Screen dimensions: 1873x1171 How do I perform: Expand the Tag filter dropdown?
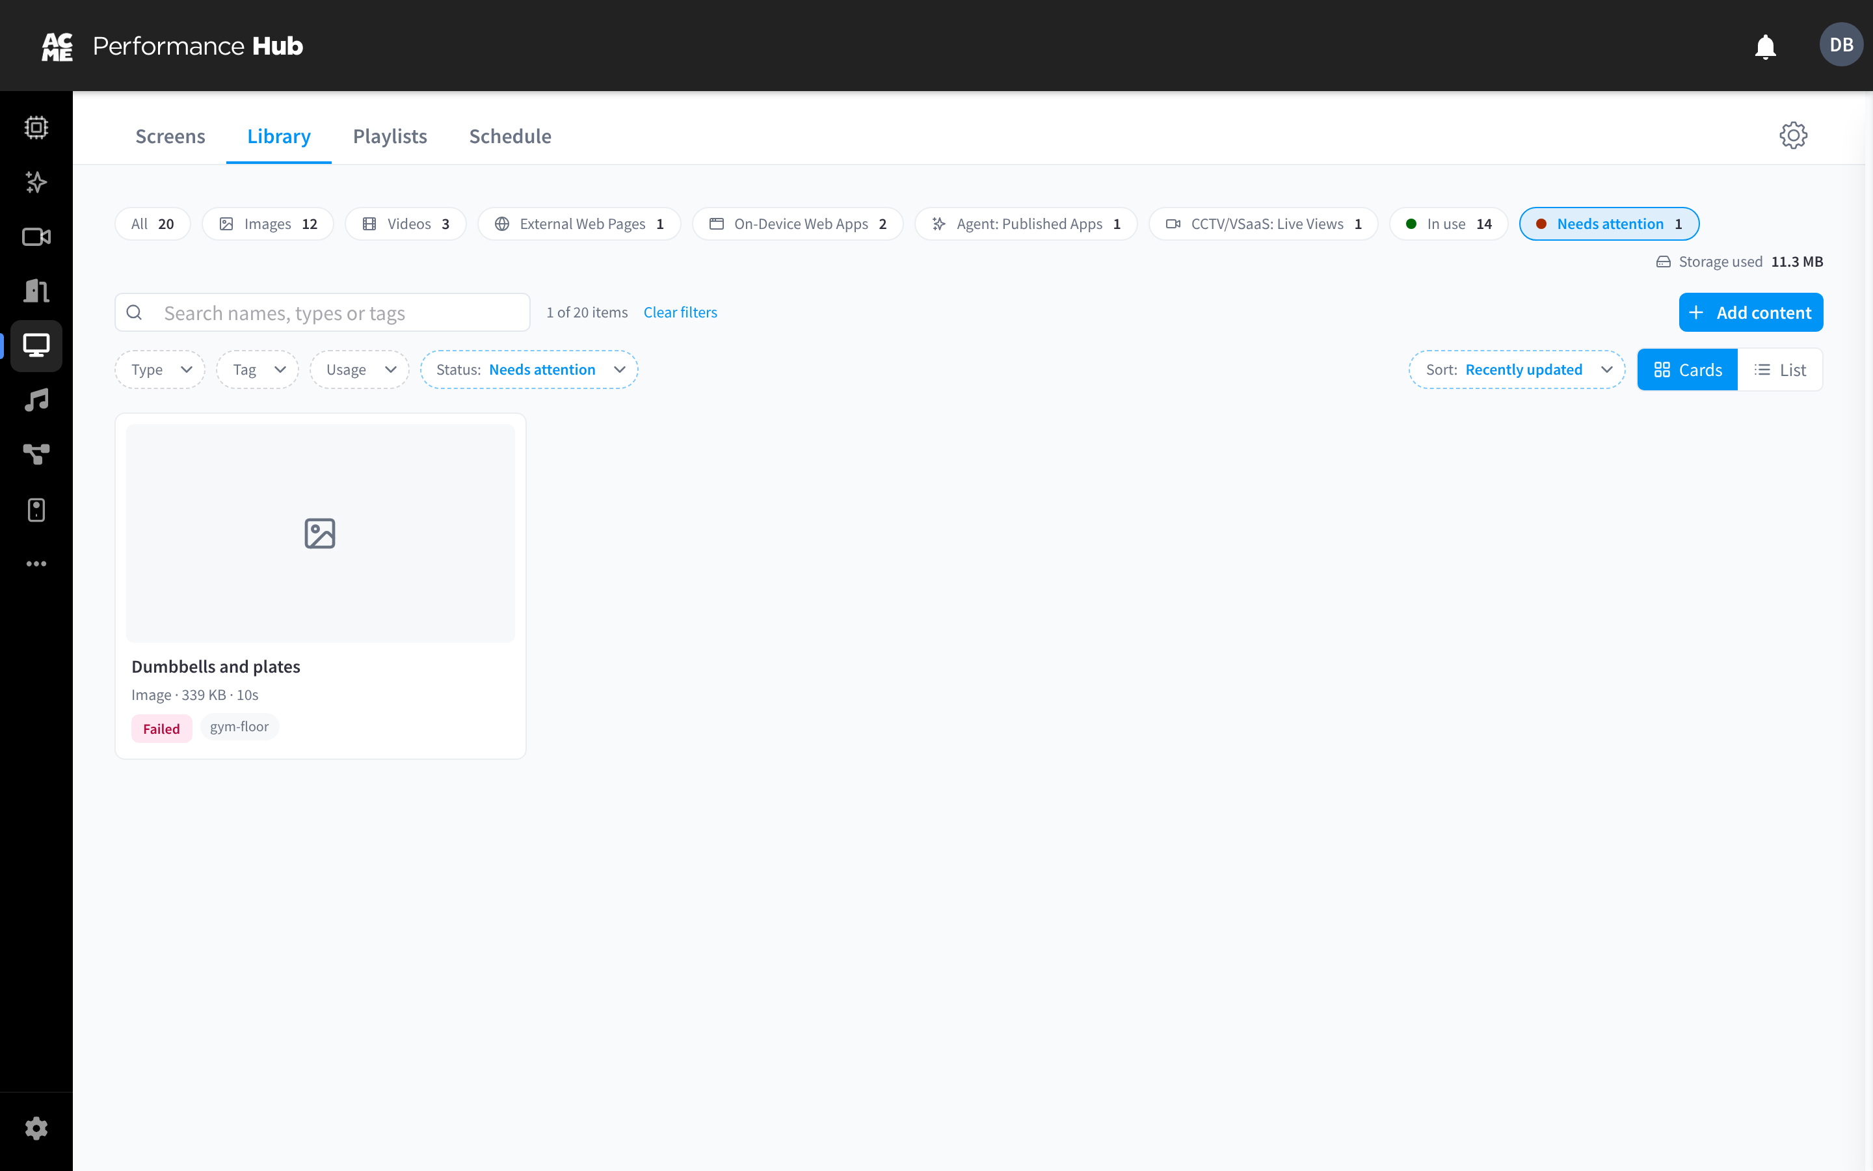258,370
